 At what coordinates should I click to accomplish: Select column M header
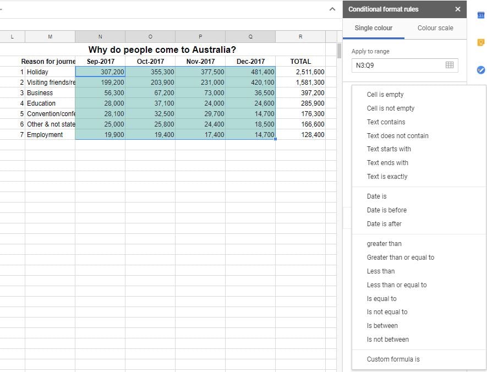click(x=50, y=37)
